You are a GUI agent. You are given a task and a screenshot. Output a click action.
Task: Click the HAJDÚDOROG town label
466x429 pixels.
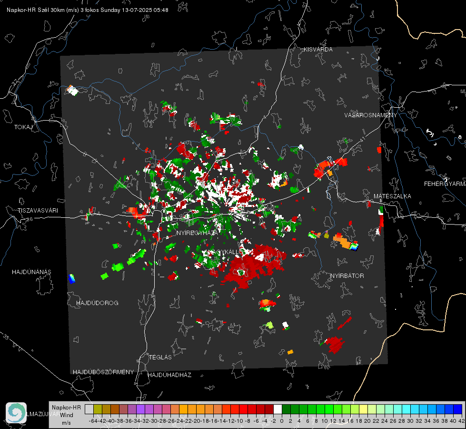97,303
